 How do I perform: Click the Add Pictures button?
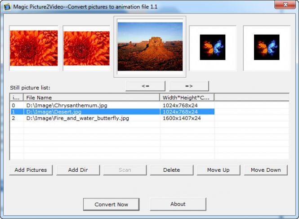tap(31, 170)
